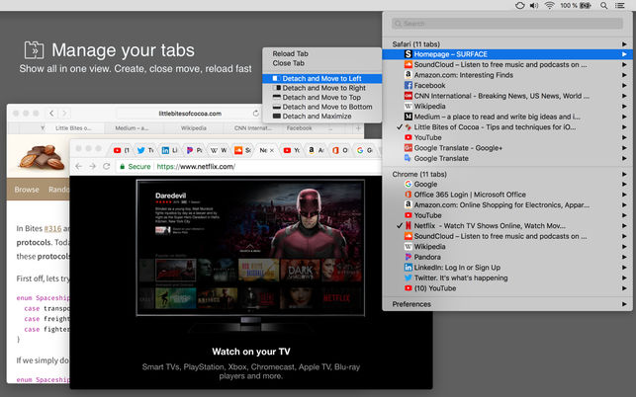Expand arrow for Netflix row
The width and height of the screenshot is (636, 397).
[x=624, y=226]
